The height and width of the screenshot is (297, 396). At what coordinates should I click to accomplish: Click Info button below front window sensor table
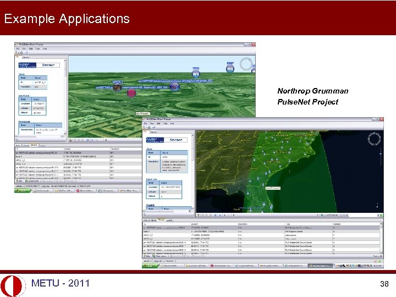pyautogui.click(x=147, y=256)
